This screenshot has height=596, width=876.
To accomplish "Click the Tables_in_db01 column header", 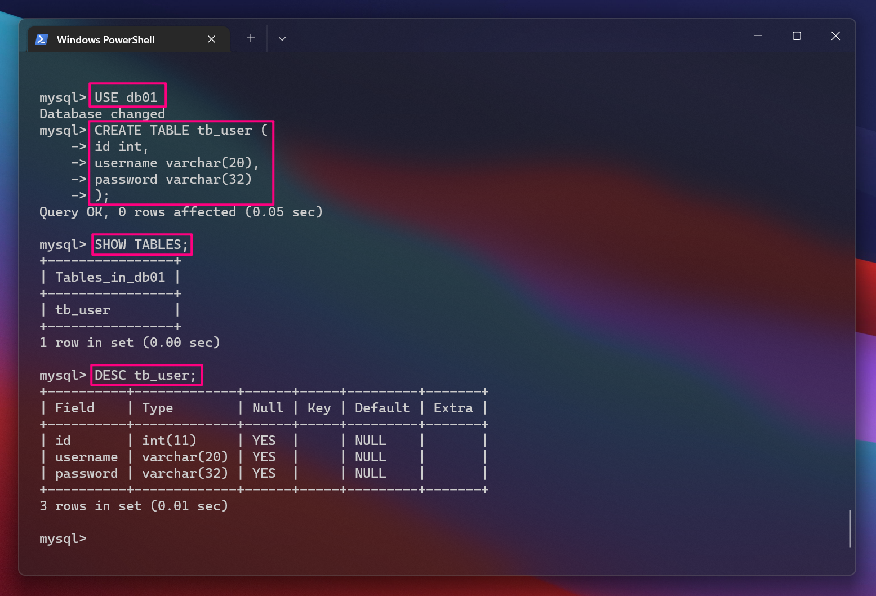I will [x=110, y=277].
